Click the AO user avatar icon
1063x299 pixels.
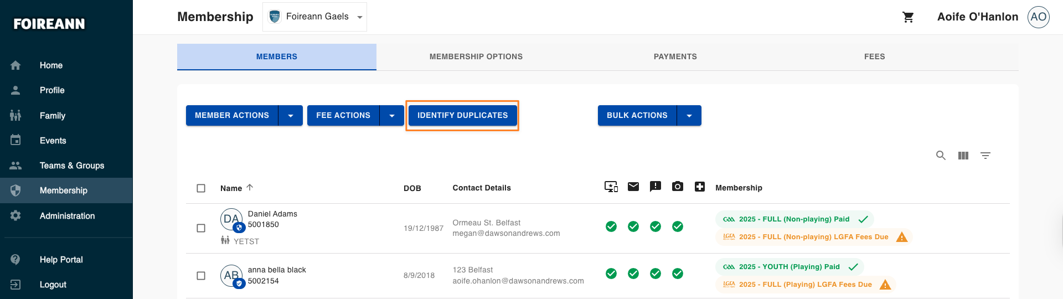click(1039, 17)
